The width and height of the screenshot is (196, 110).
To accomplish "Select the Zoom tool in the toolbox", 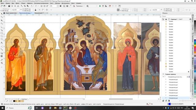I will 2,24.
